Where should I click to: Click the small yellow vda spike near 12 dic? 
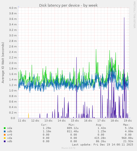click(28, 115)
